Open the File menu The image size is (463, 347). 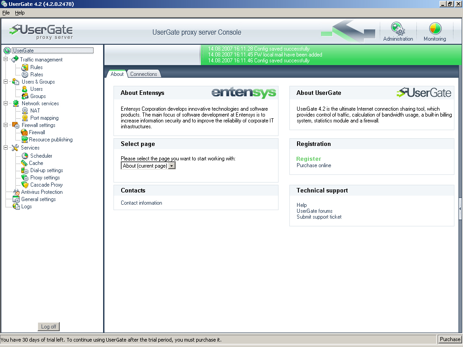[x=6, y=13]
